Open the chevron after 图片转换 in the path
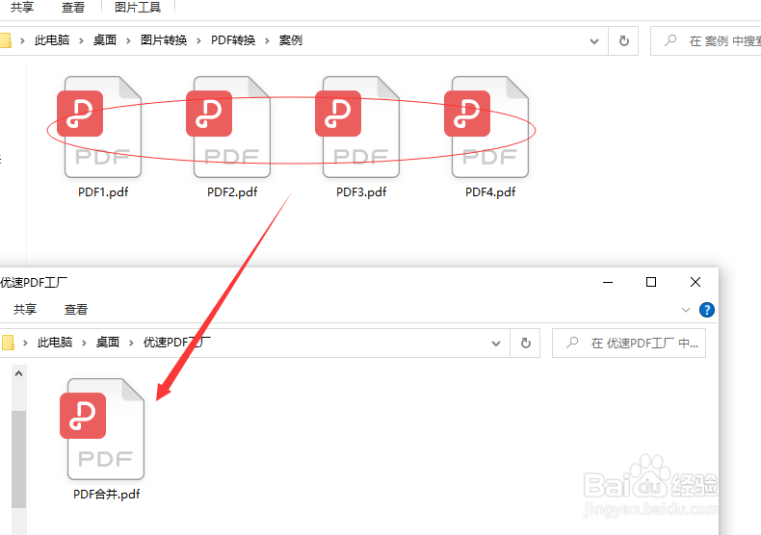The height and width of the screenshot is (535, 761). (x=198, y=40)
